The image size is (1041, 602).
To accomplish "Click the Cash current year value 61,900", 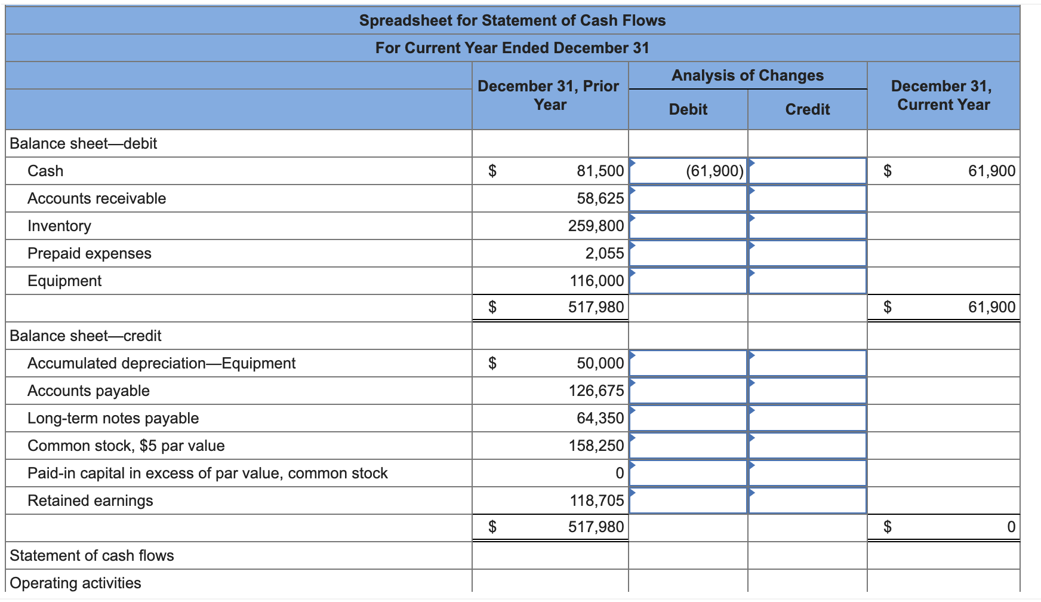I will pos(991,171).
